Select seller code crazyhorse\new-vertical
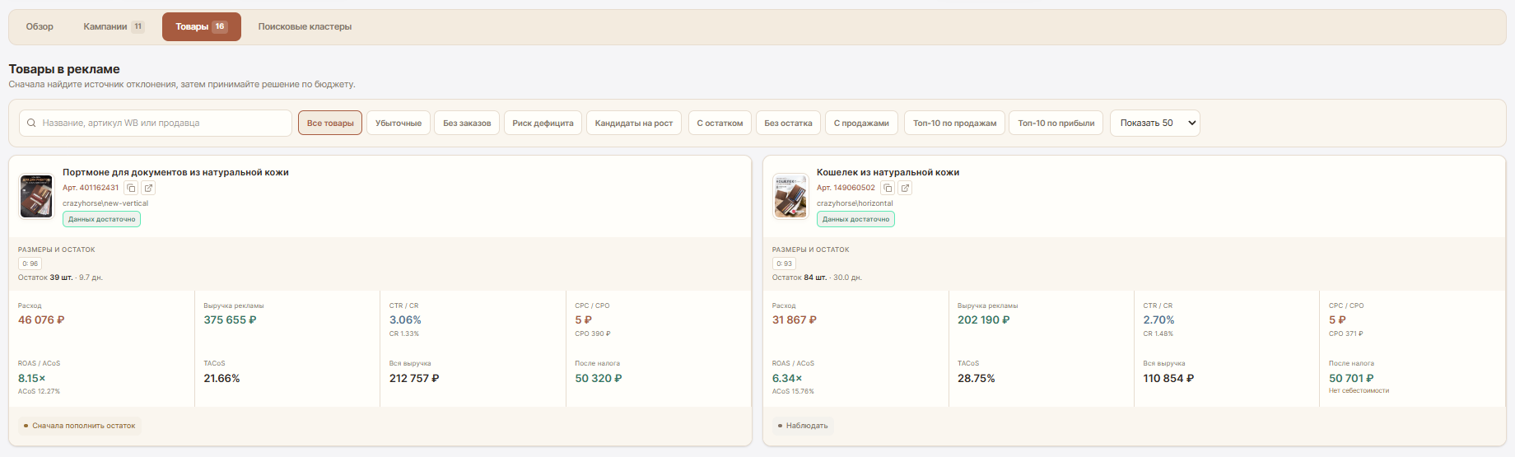The width and height of the screenshot is (1515, 457). point(105,203)
